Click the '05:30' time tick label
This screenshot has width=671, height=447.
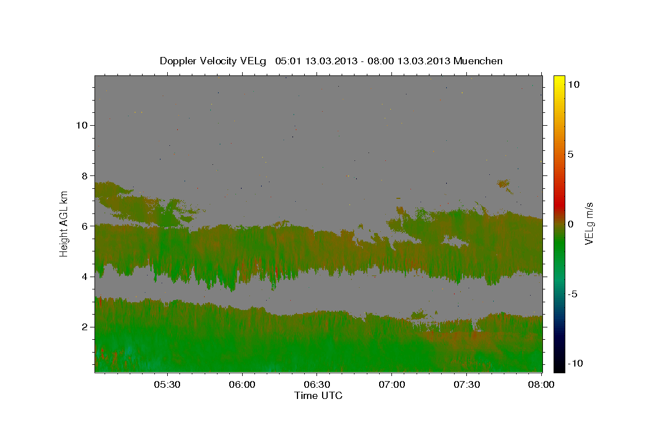pos(167,384)
